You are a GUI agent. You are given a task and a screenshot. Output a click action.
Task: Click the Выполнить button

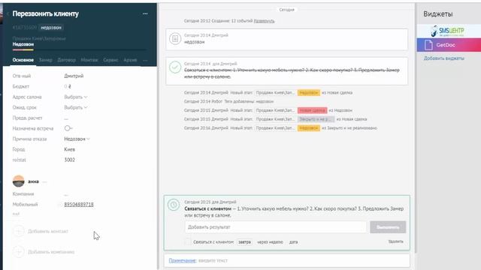point(388,227)
